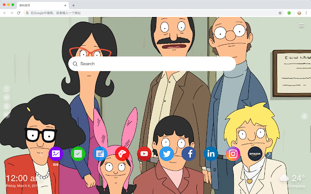Click the green checkmark to-do icon
The image size is (311, 194).
(78, 154)
